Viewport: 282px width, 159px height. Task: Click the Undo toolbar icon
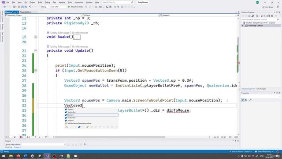pos(30,7)
